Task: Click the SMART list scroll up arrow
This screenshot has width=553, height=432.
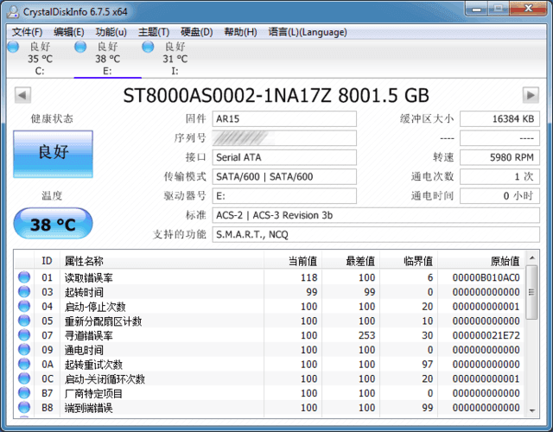Action: (532, 258)
